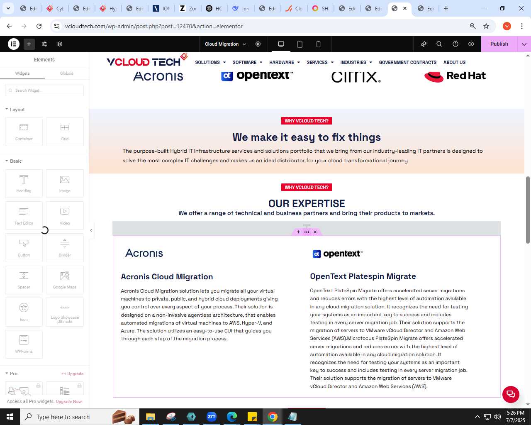Screen dimensions: 531x425
Task: Open the floating chat bubble button
Action: (x=511, y=394)
